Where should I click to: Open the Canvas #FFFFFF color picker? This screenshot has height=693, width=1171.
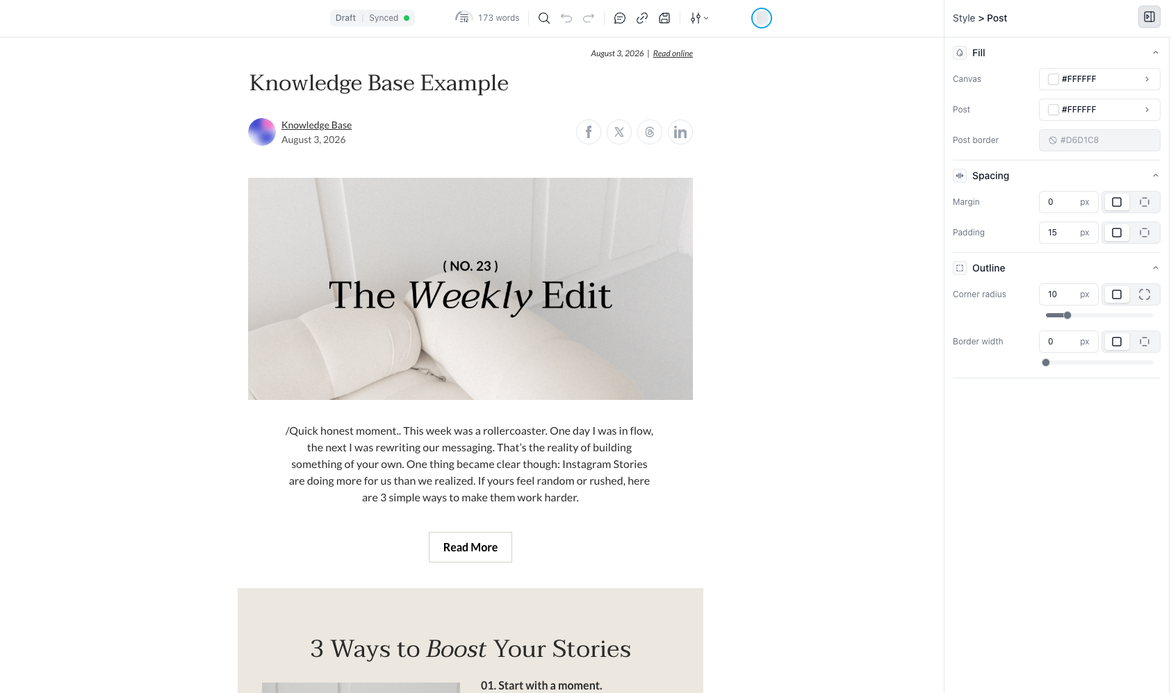1099,79
